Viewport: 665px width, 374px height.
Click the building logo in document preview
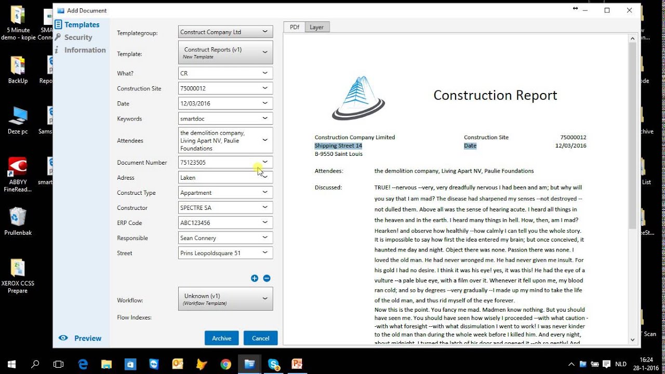(358, 98)
